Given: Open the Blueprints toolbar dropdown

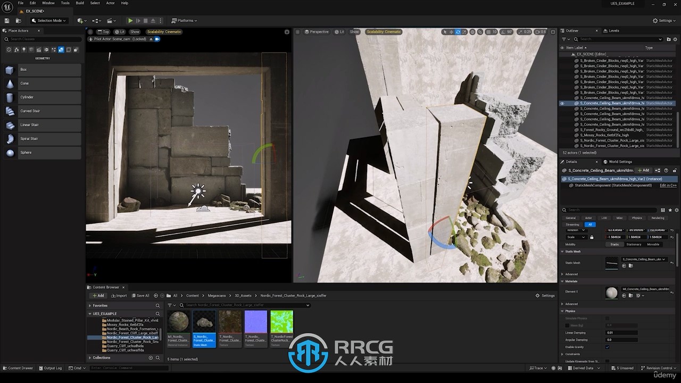Looking at the screenshot, I should [96, 21].
